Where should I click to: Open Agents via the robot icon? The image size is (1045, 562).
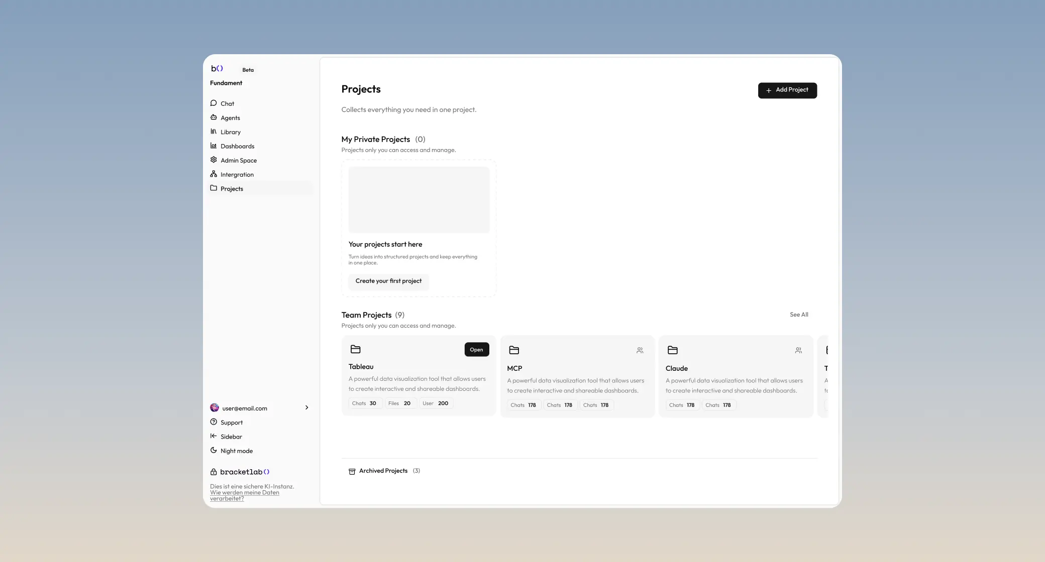coord(214,117)
